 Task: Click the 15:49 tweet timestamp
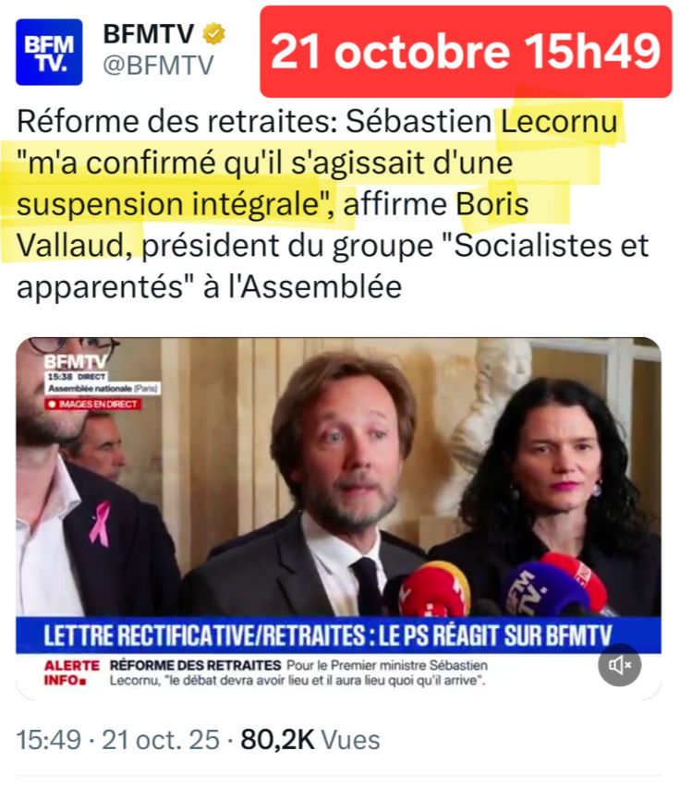49,740
